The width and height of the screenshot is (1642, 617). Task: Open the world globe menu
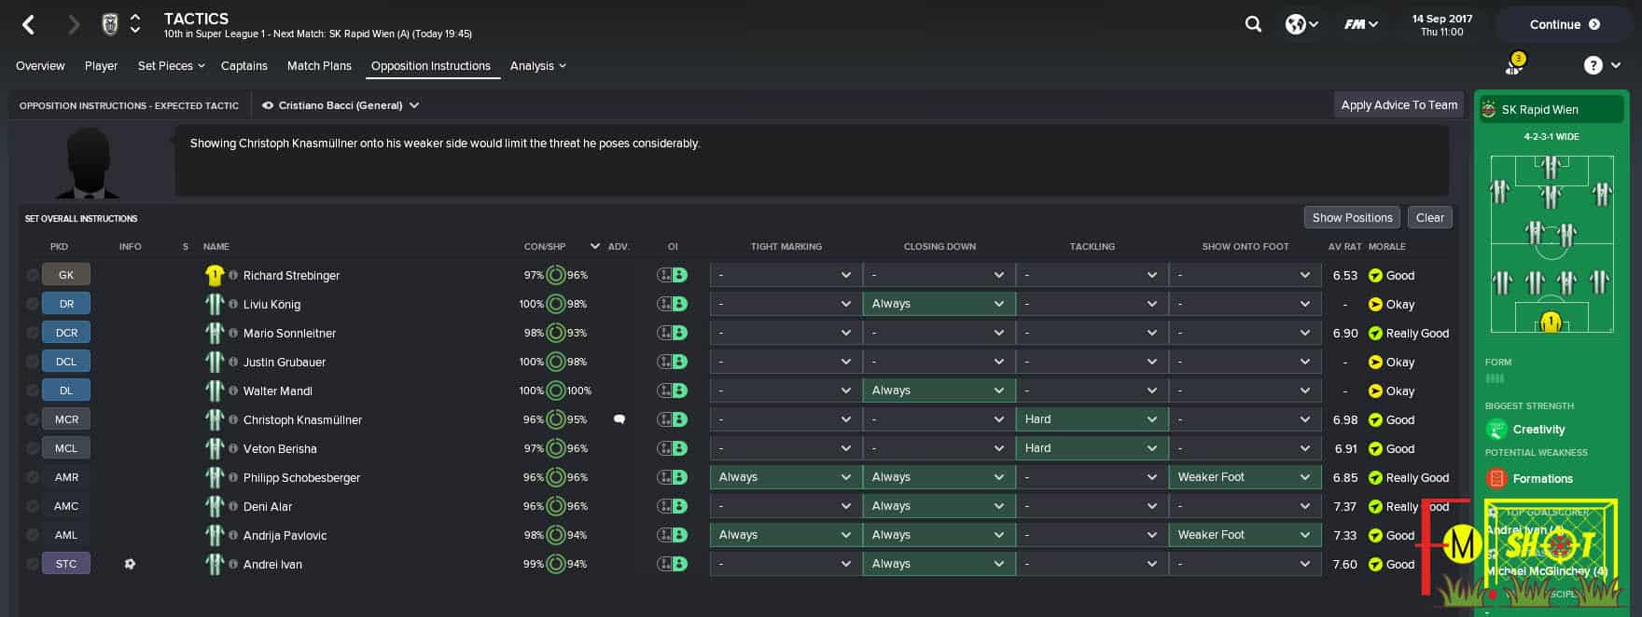(x=1301, y=24)
